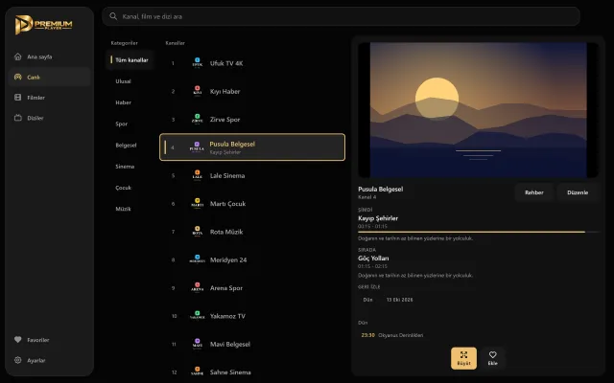Select the Arena Spor channel name
This screenshot has height=383, width=614.
pyautogui.click(x=226, y=288)
